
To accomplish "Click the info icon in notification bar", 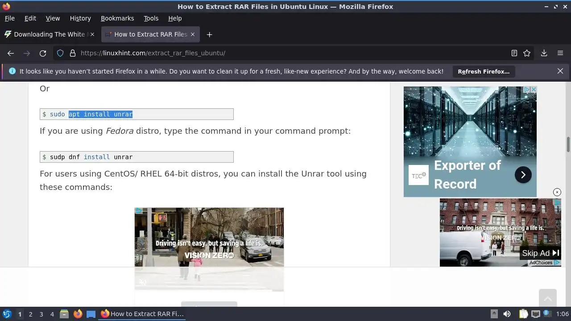I will 12,71.
